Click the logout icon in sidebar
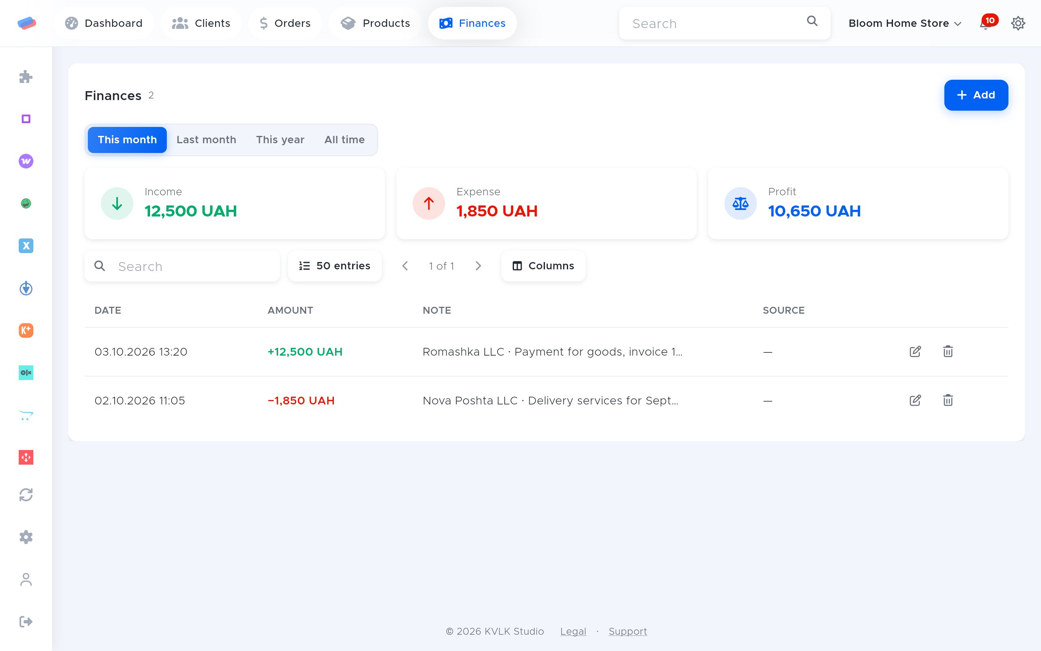Viewport: 1041px width, 651px height. 26,622
